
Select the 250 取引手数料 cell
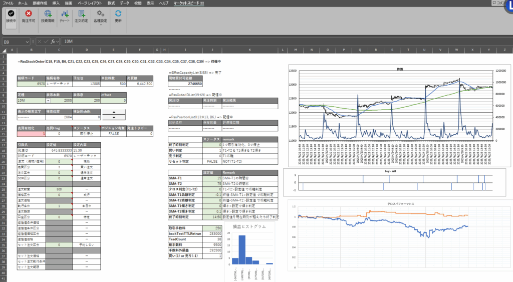(x=212, y=228)
